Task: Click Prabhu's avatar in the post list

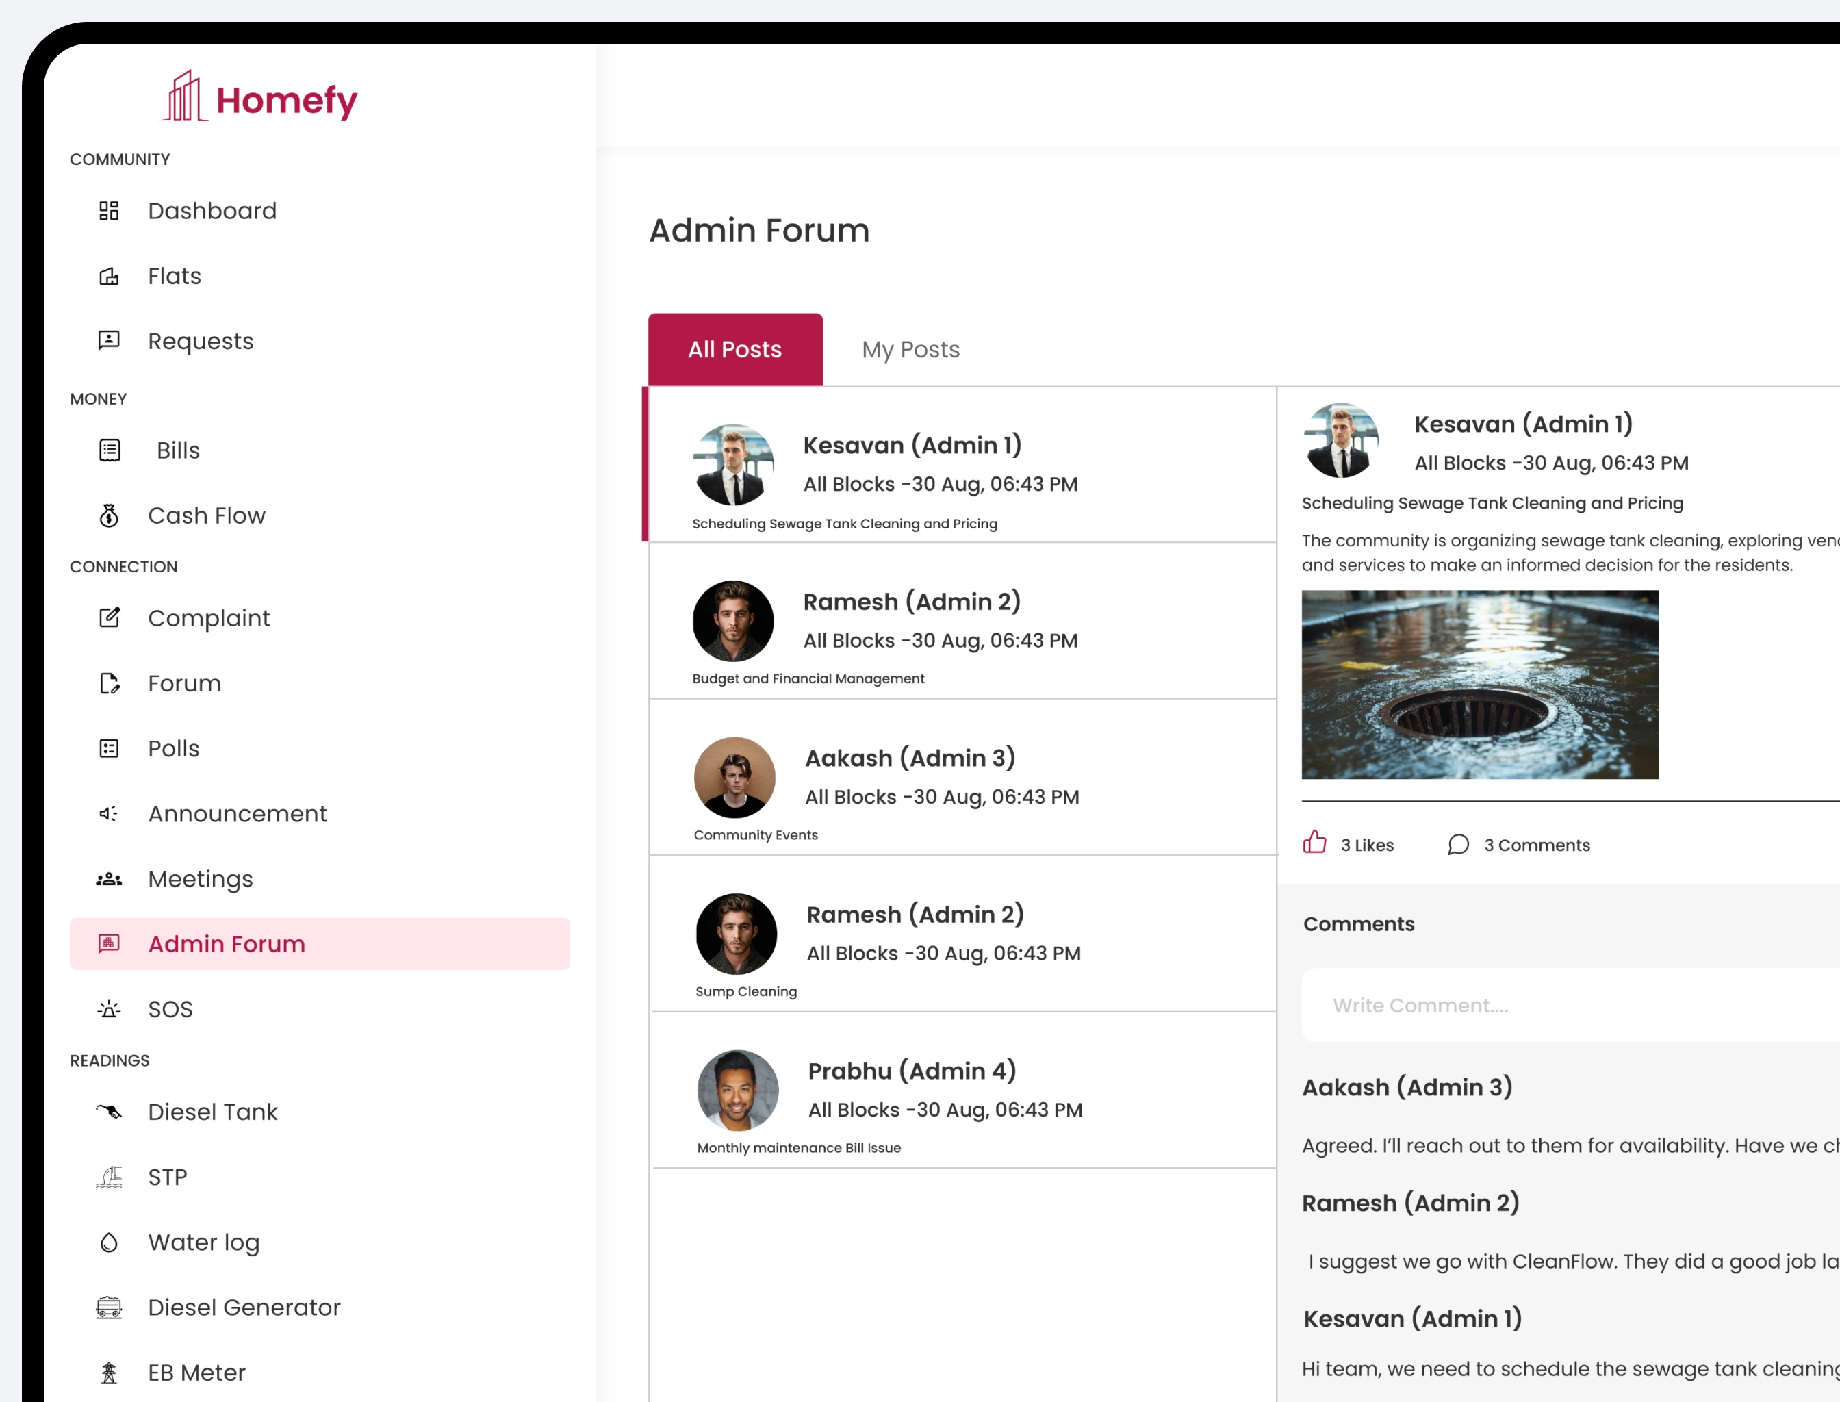Action: coord(739,1090)
